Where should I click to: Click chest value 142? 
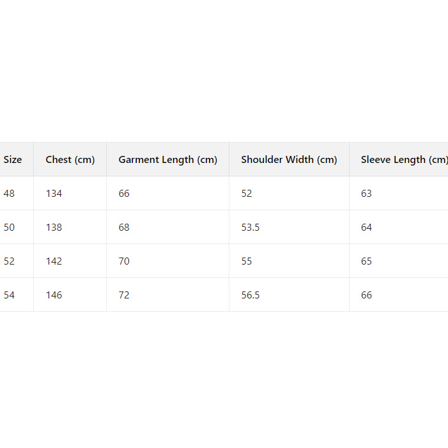(x=54, y=261)
